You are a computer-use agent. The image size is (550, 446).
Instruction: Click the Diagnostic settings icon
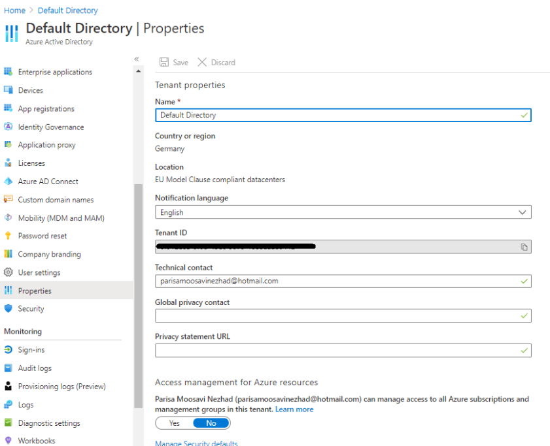8,422
